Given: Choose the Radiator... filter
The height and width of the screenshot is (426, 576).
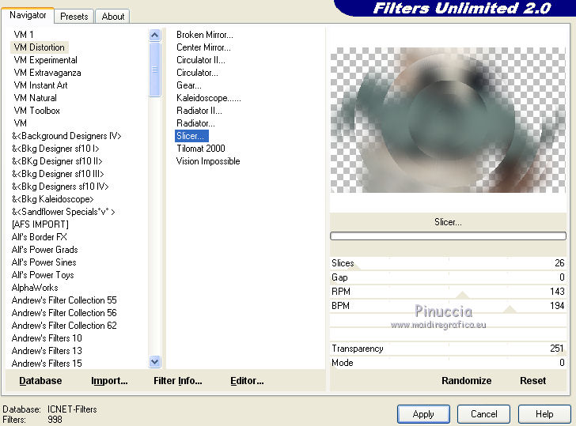Looking at the screenshot, I should point(195,123).
